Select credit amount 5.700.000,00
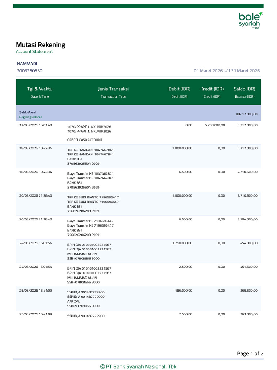The image size is (277, 370). click(215, 125)
